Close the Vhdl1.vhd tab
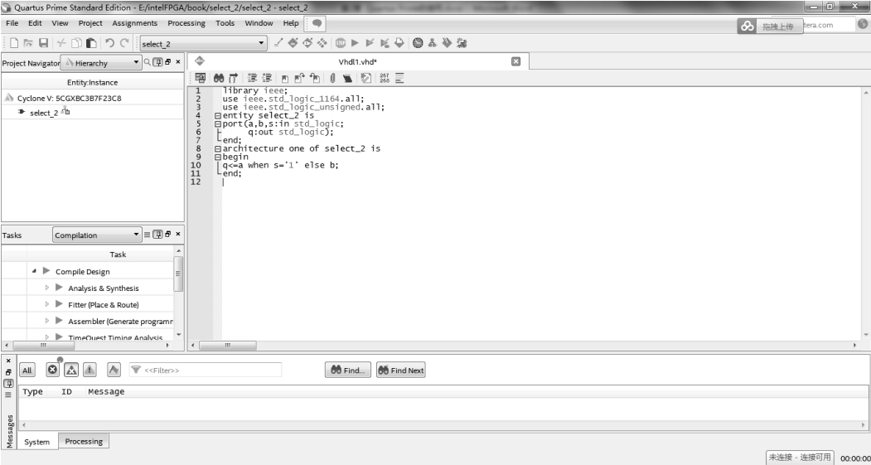The height and width of the screenshot is (465, 871). point(515,61)
